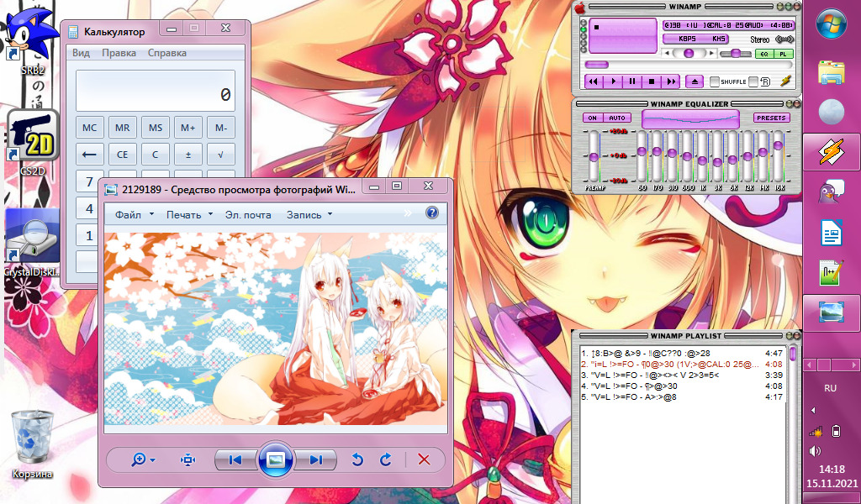Click the equalizer PRESETS button
The height and width of the screenshot is (504, 861).
point(771,118)
